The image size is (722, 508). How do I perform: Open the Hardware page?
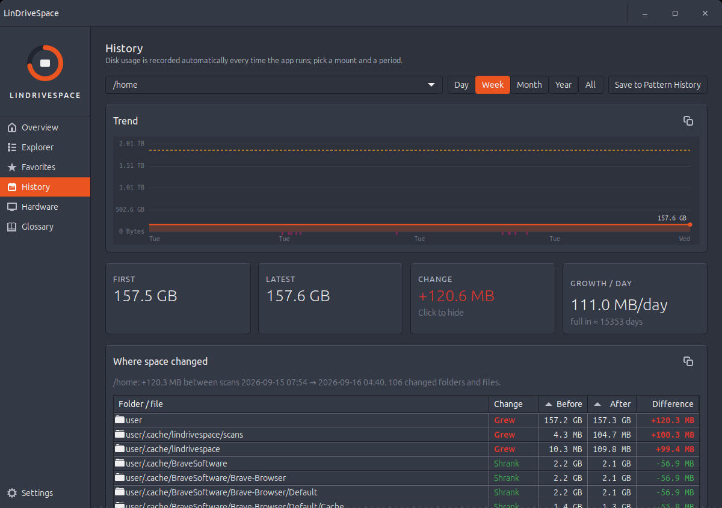45,207
